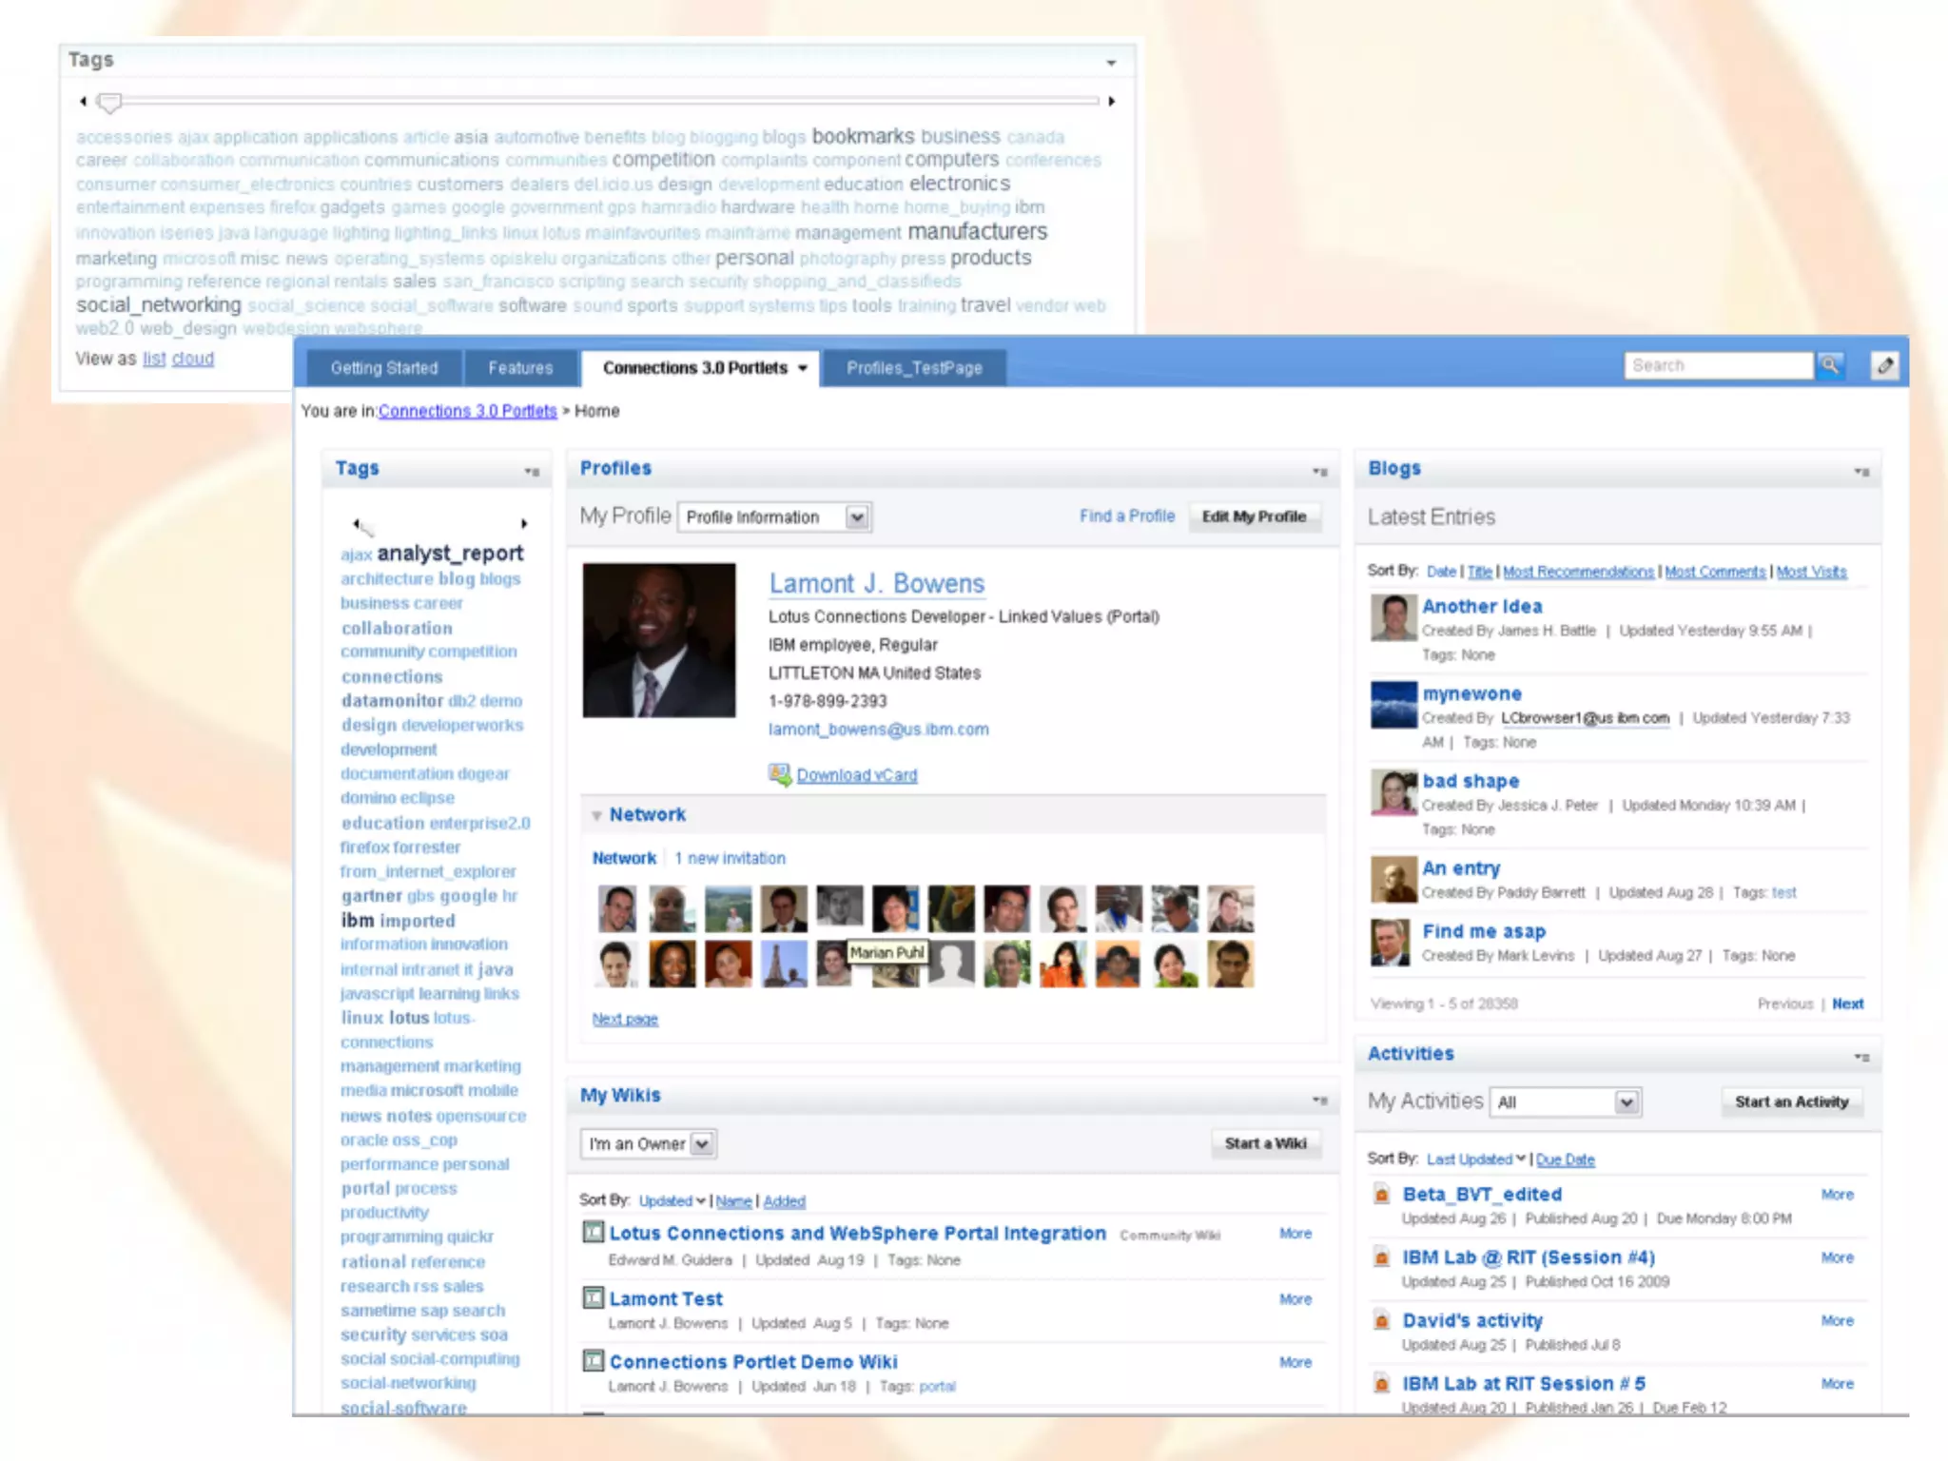1948x1461 pixels.
Task: Click the Lotus Connections wiki page icon
Action: pos(593,1233)
